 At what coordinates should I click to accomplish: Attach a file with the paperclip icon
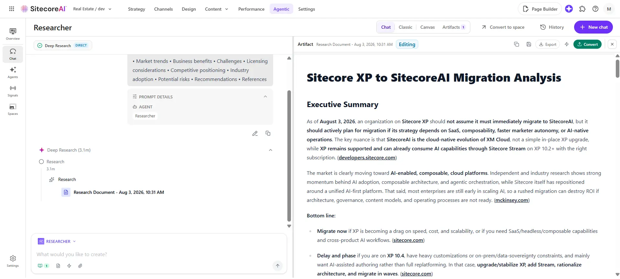pos(80,266)
